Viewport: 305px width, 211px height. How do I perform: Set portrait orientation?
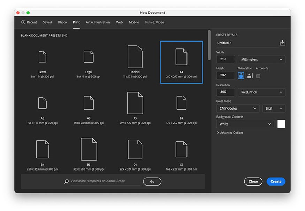tap(241, 76)
